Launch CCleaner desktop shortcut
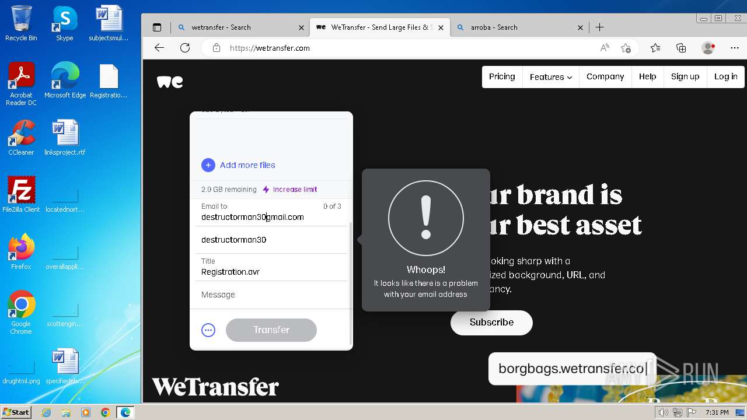The image size is (747, 420). [21, 138]
